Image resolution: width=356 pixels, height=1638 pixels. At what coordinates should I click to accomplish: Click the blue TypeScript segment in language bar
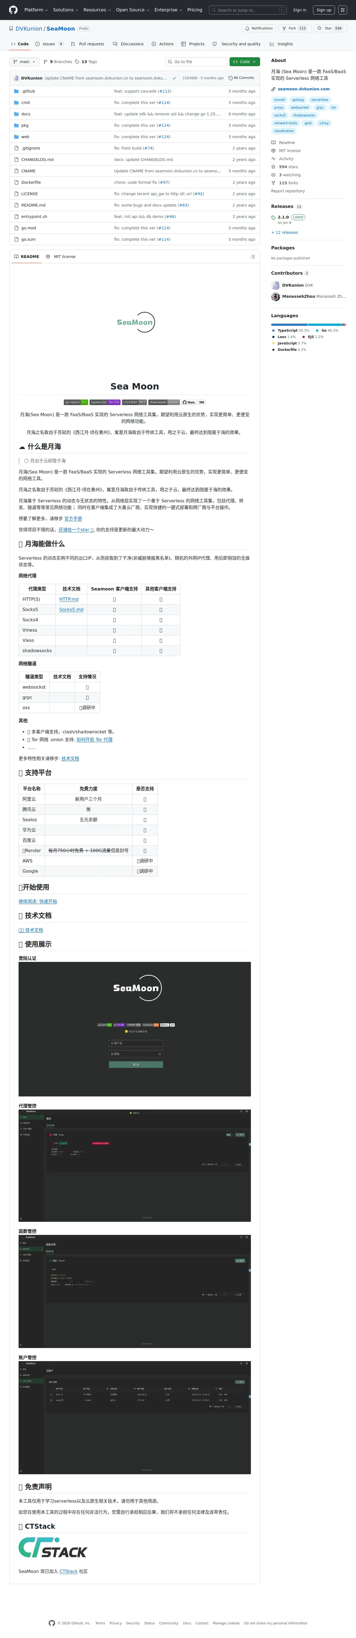[x=290, y=324]
